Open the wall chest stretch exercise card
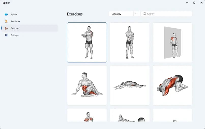205x129 pixels. [173, 43]
